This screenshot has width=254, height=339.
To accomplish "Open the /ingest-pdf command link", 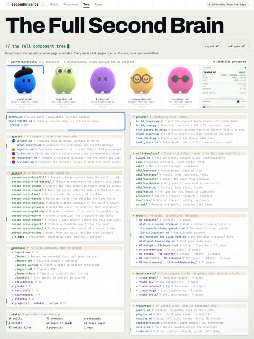I will (x=23, y=269).
